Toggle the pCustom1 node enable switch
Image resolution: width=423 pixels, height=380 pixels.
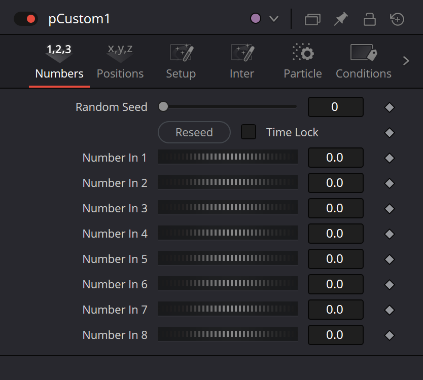pyautogui.click(x=26, y=19)
